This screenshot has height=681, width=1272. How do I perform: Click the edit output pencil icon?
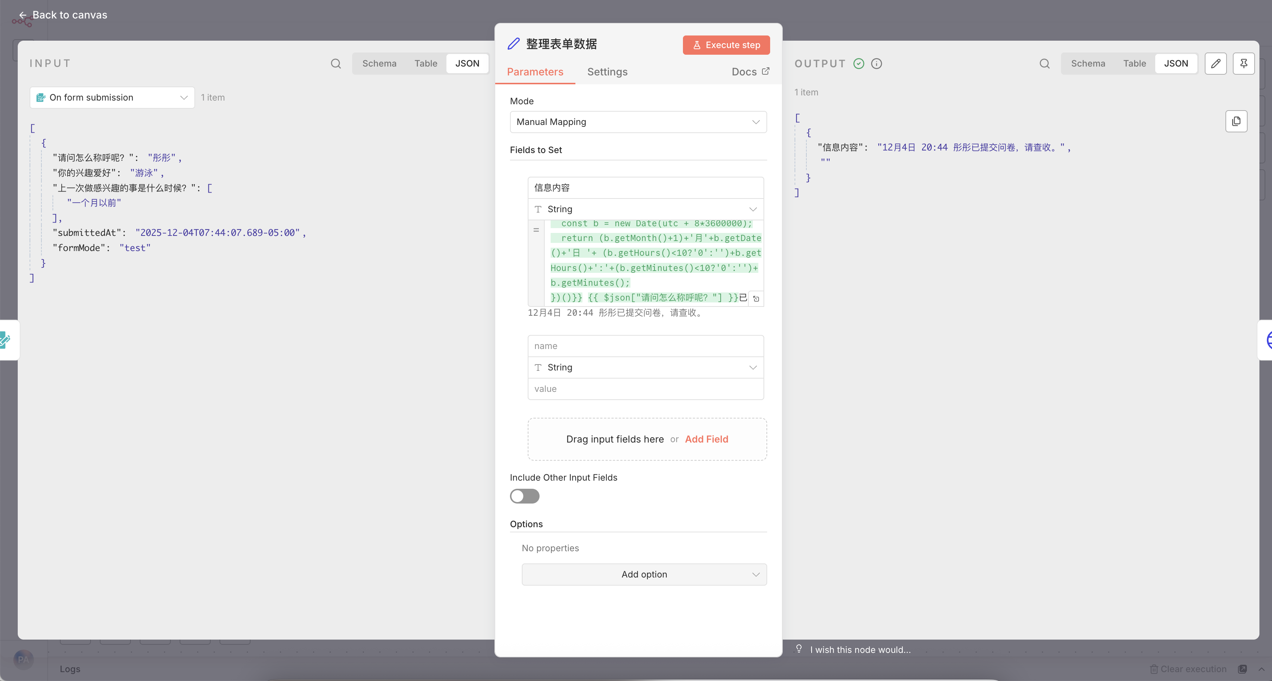point(1215,63)
